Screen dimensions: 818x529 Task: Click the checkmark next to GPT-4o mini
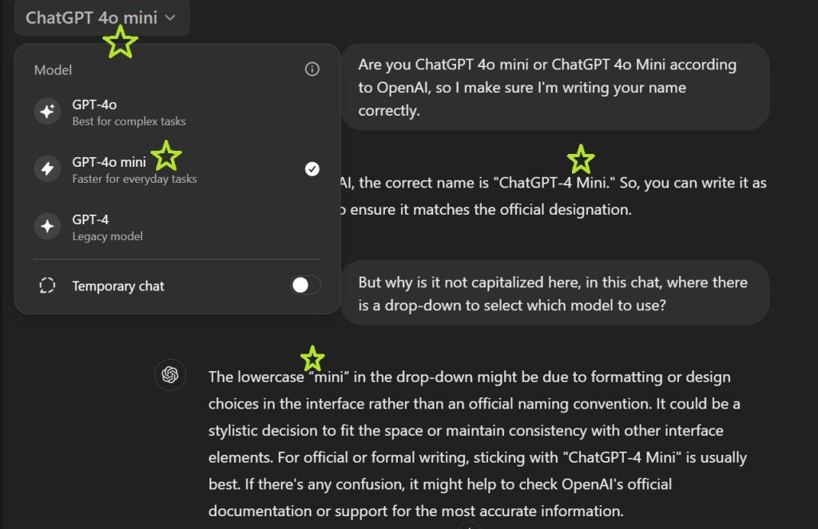[x=312, y=168]
